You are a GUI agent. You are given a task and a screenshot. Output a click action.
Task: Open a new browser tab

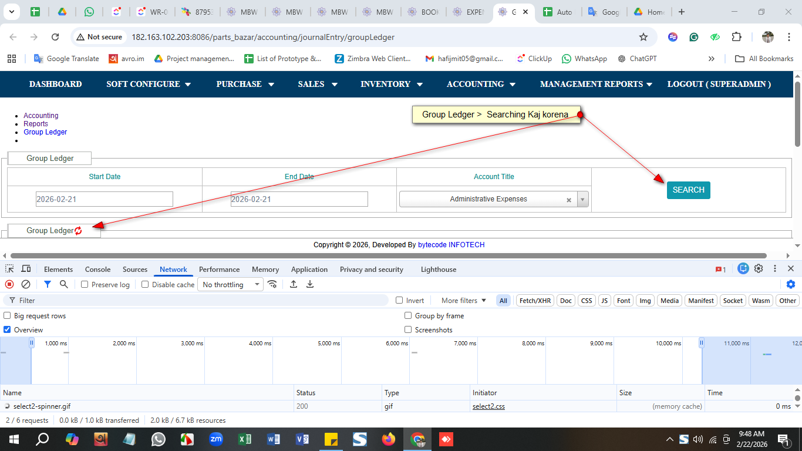point(681,12)
